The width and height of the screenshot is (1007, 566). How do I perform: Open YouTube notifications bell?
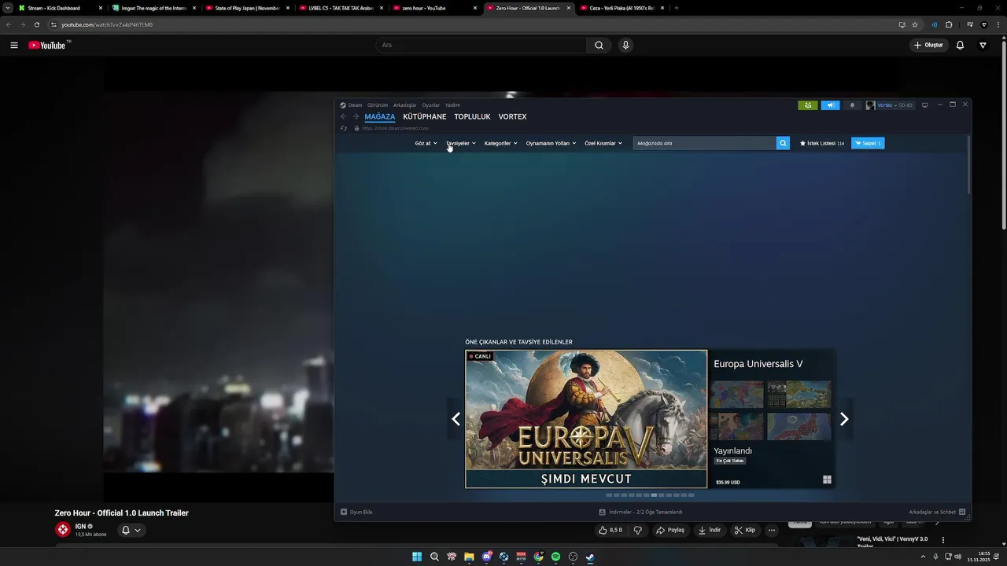coord(960,45)
